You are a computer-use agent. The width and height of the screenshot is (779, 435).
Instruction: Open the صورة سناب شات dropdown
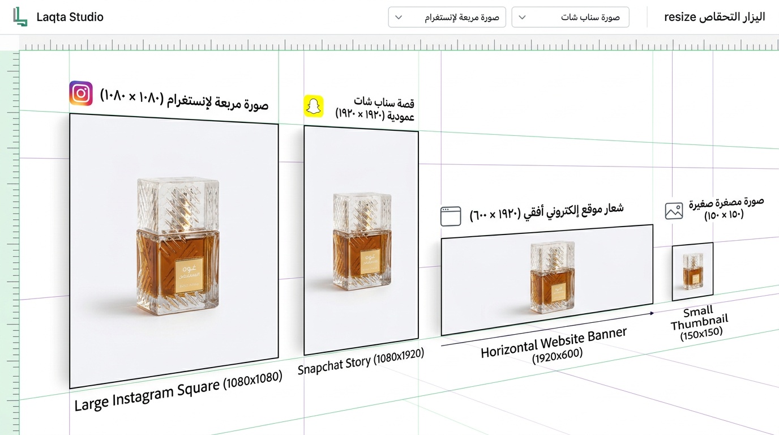[x=570, y=17]
